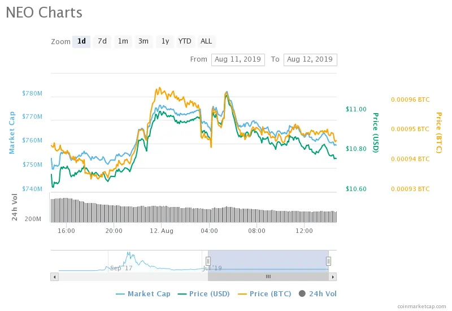The height and width of the screenshot is (311, 452).
Task: Click the navigator right scroll arrow
Action: 333,277
